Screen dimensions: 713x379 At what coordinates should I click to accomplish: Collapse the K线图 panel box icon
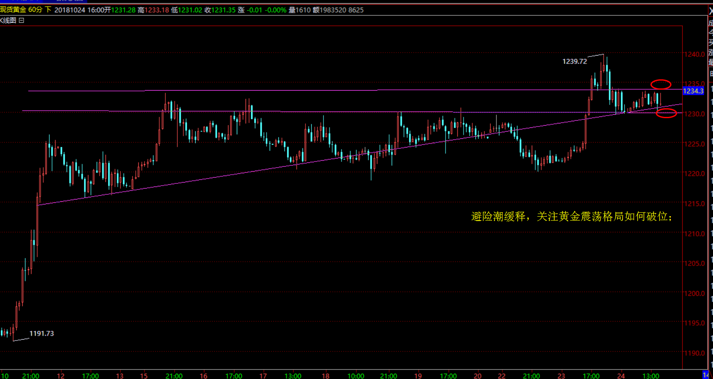(21, 21)
